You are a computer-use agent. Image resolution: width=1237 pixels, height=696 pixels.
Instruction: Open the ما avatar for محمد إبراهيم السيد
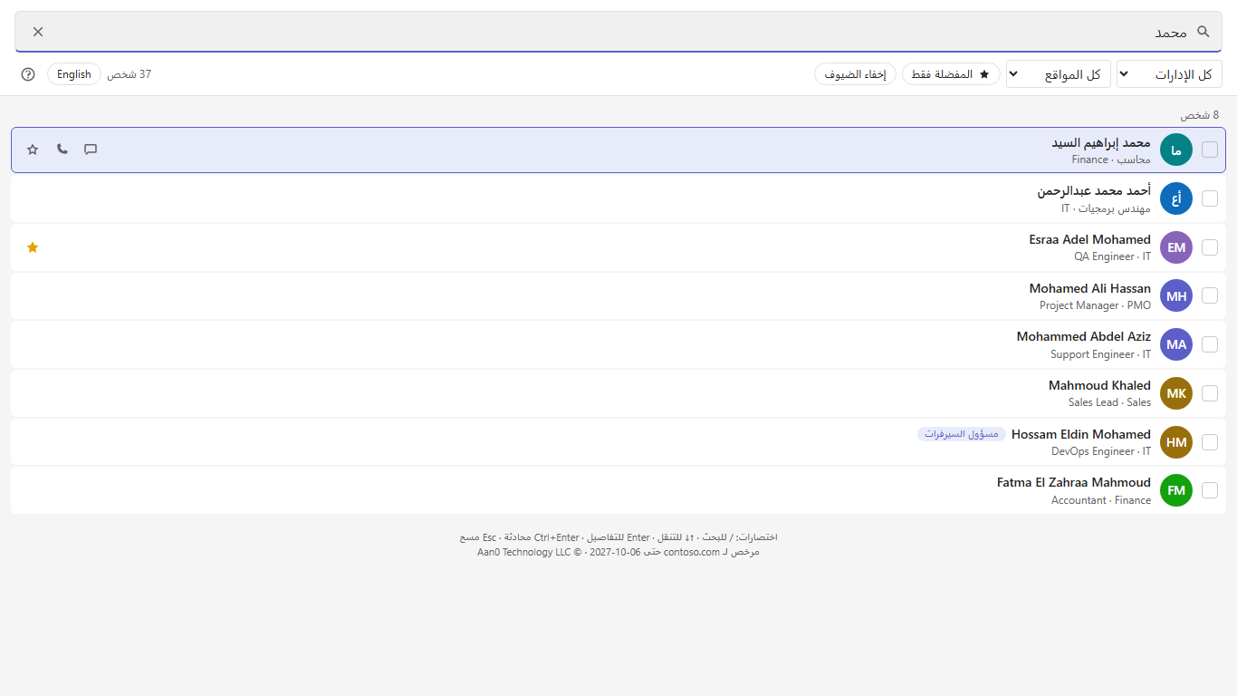(x=1176, y=150)
